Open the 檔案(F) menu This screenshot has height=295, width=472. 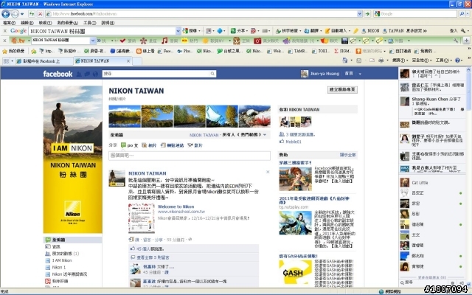[10, 23]
